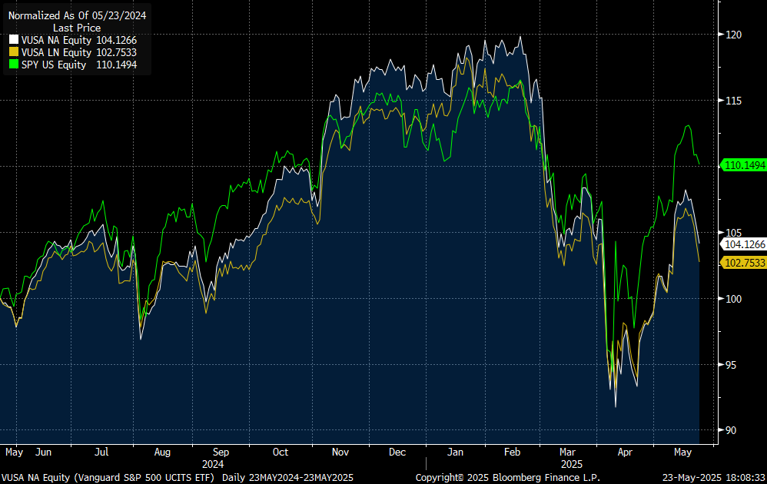Click the green SPY US Equity legend swatch

[14, 64]
